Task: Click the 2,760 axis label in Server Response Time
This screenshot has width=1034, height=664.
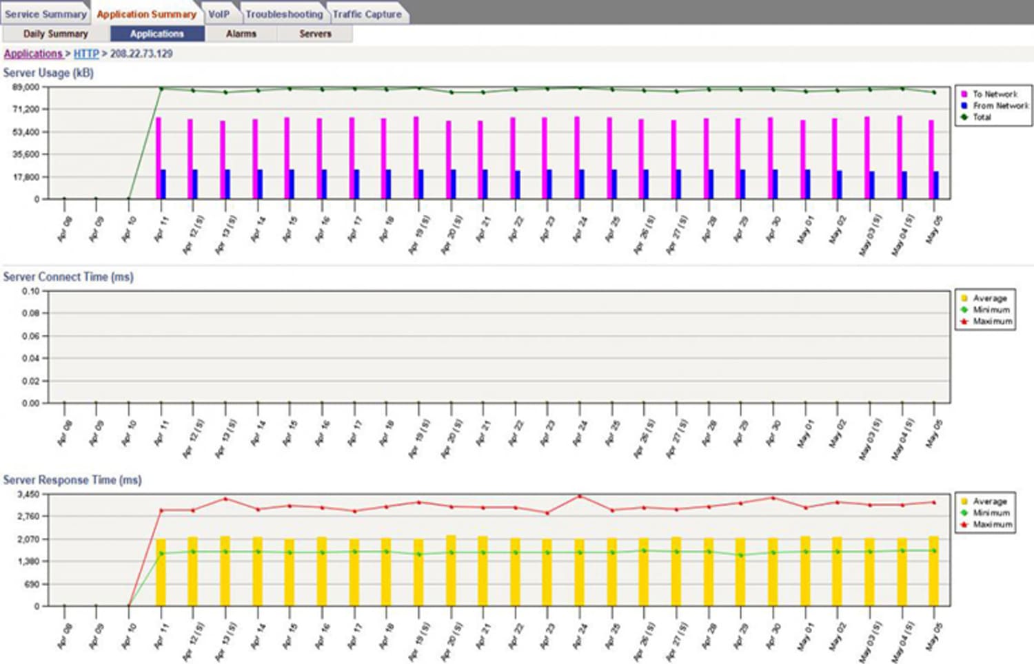Action: click(28, 516)
